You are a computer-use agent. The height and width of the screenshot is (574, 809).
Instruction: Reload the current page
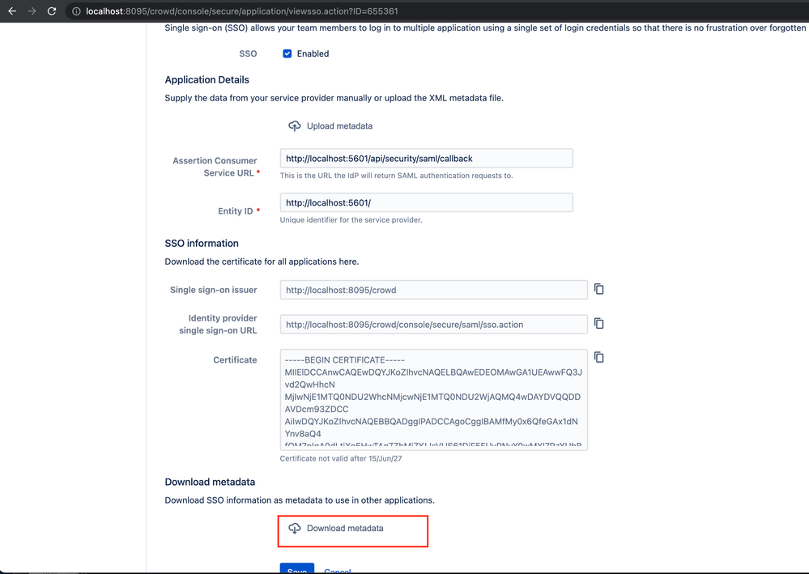pyautogui.click(x=50, y=11)
